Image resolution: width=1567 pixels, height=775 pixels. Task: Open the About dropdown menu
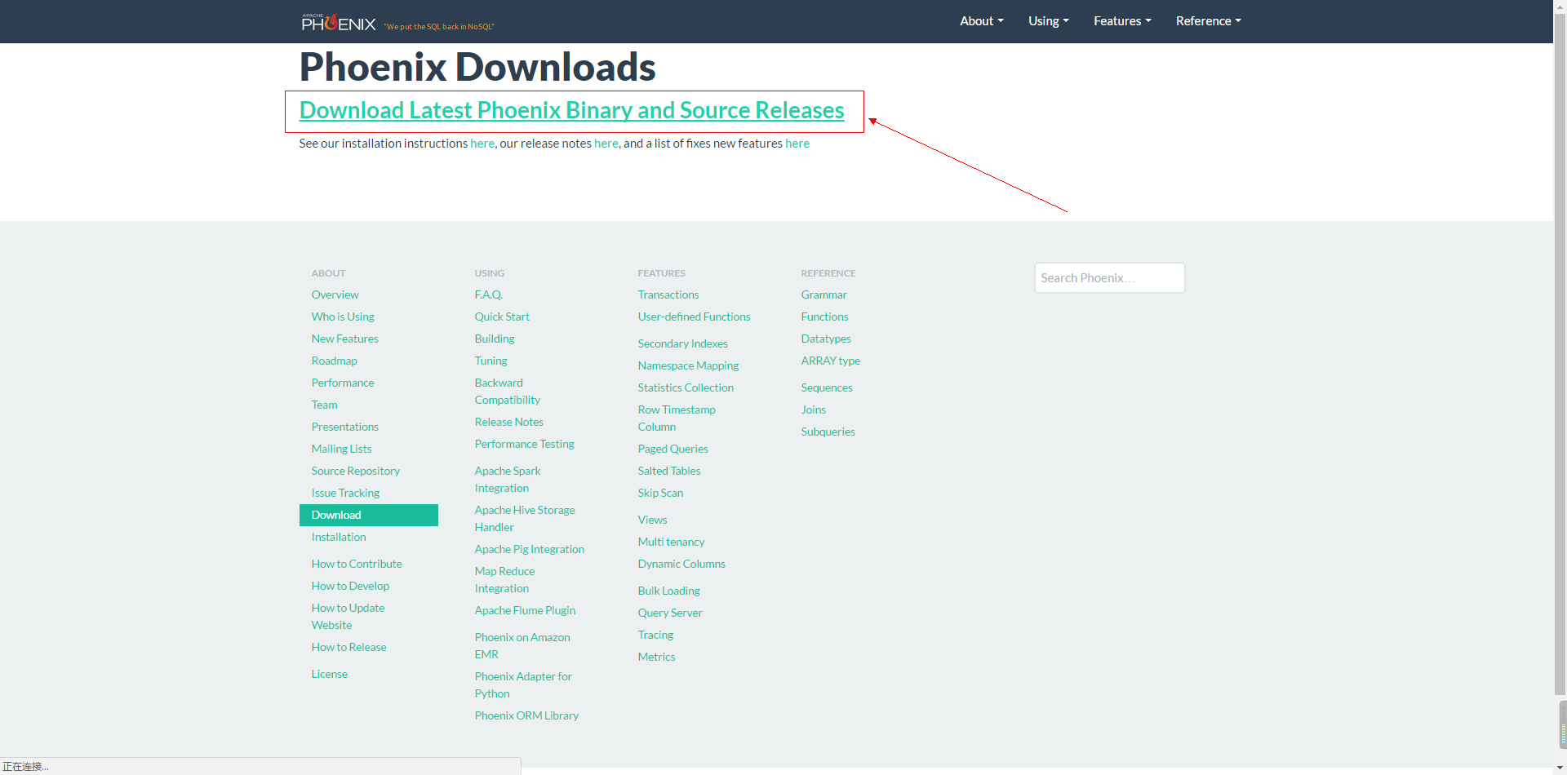pos(981,21)
